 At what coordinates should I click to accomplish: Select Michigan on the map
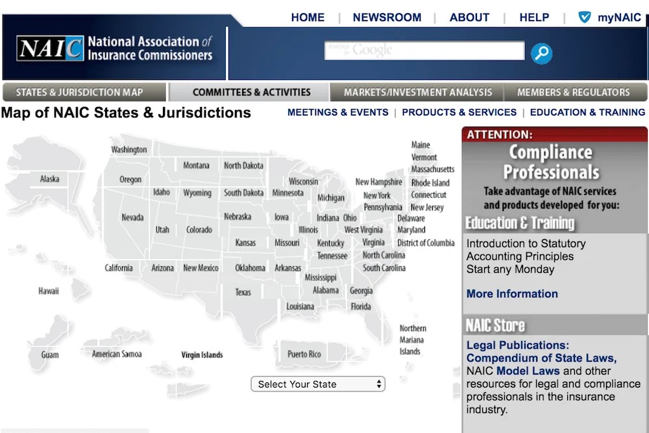point(331,197)
